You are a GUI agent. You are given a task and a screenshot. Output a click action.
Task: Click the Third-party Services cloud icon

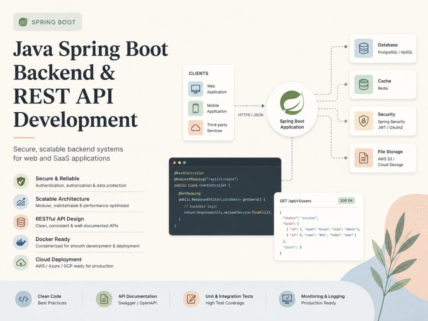tap(196, 128)
